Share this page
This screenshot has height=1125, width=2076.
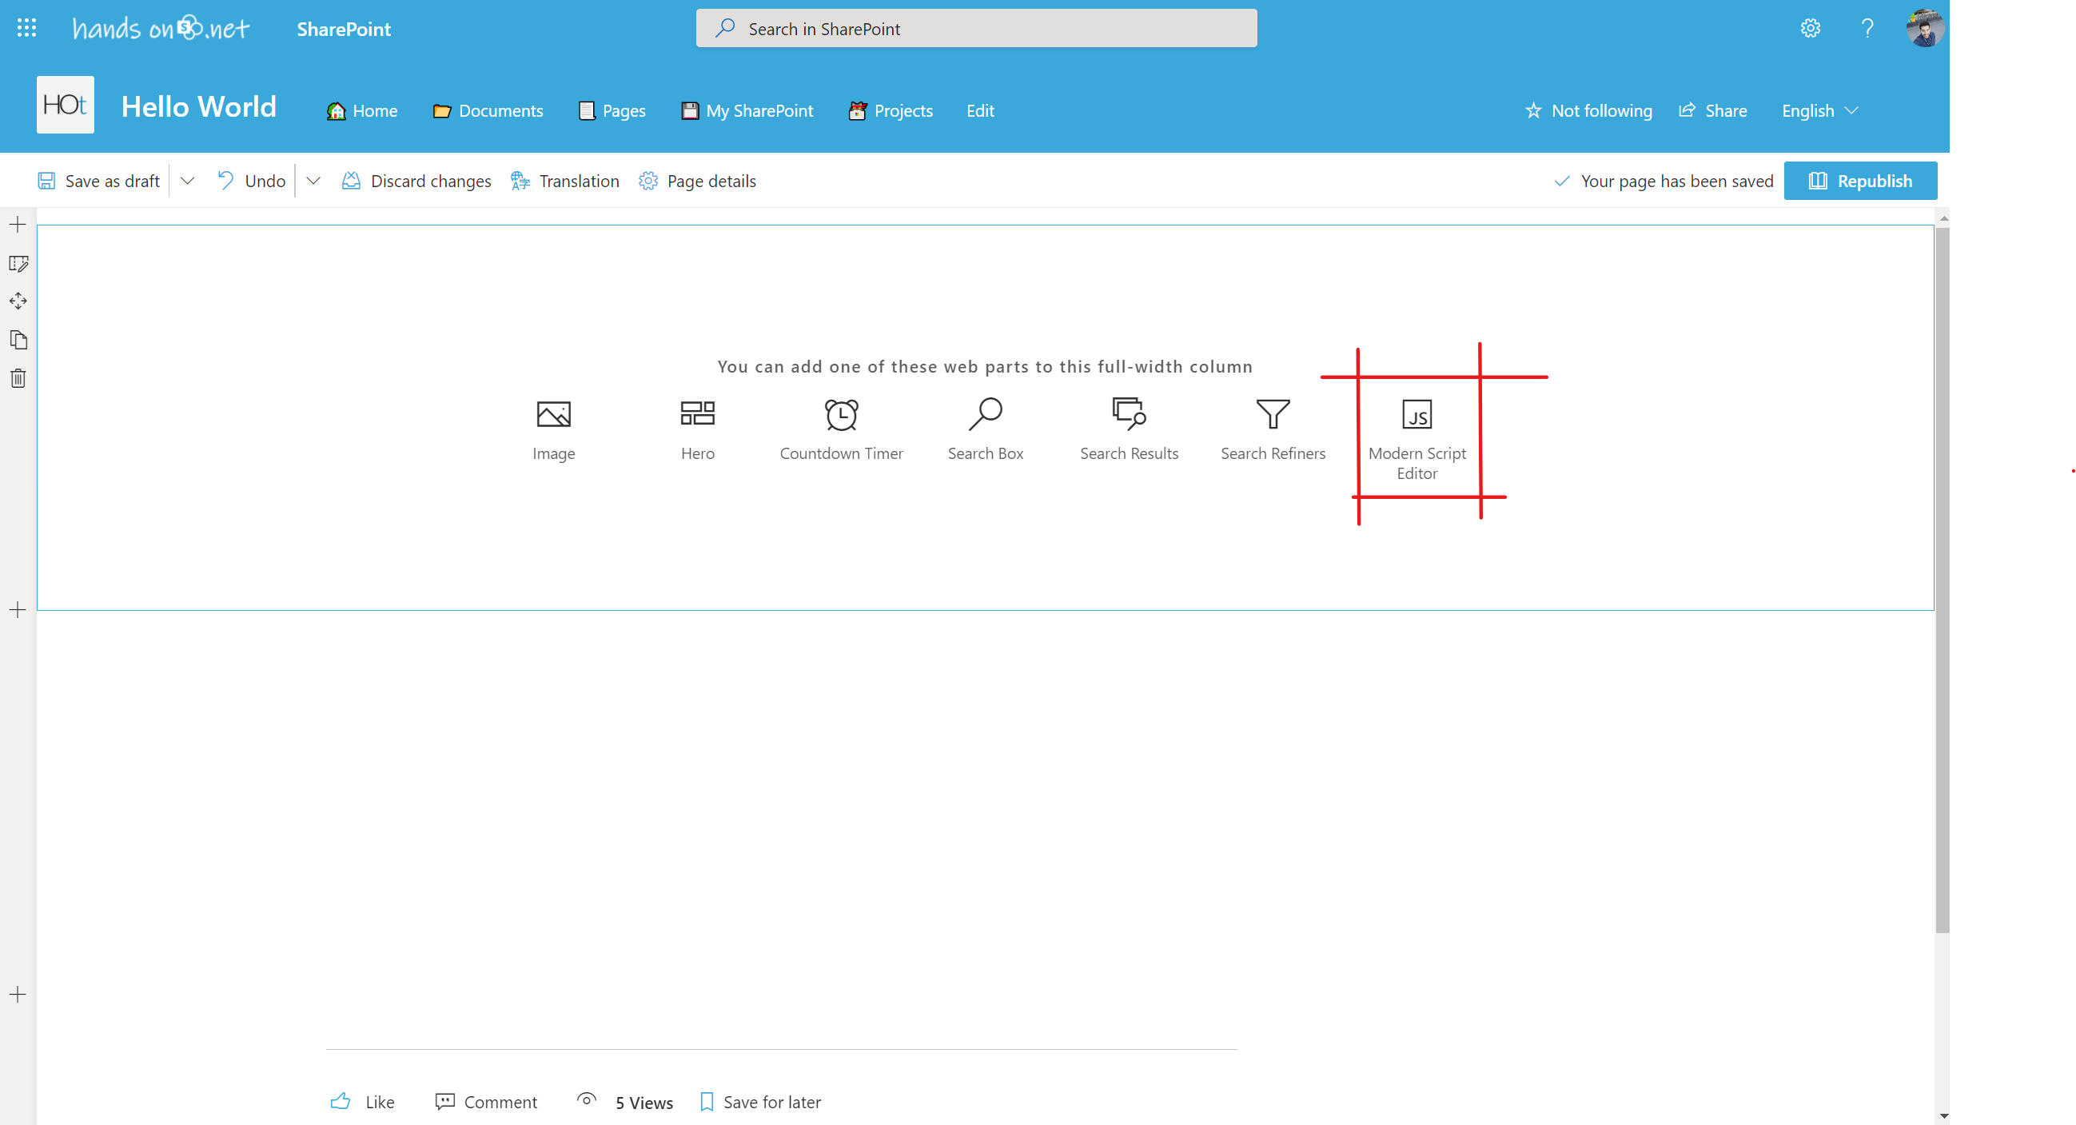pyautogui.click(x=1713, y=110)
